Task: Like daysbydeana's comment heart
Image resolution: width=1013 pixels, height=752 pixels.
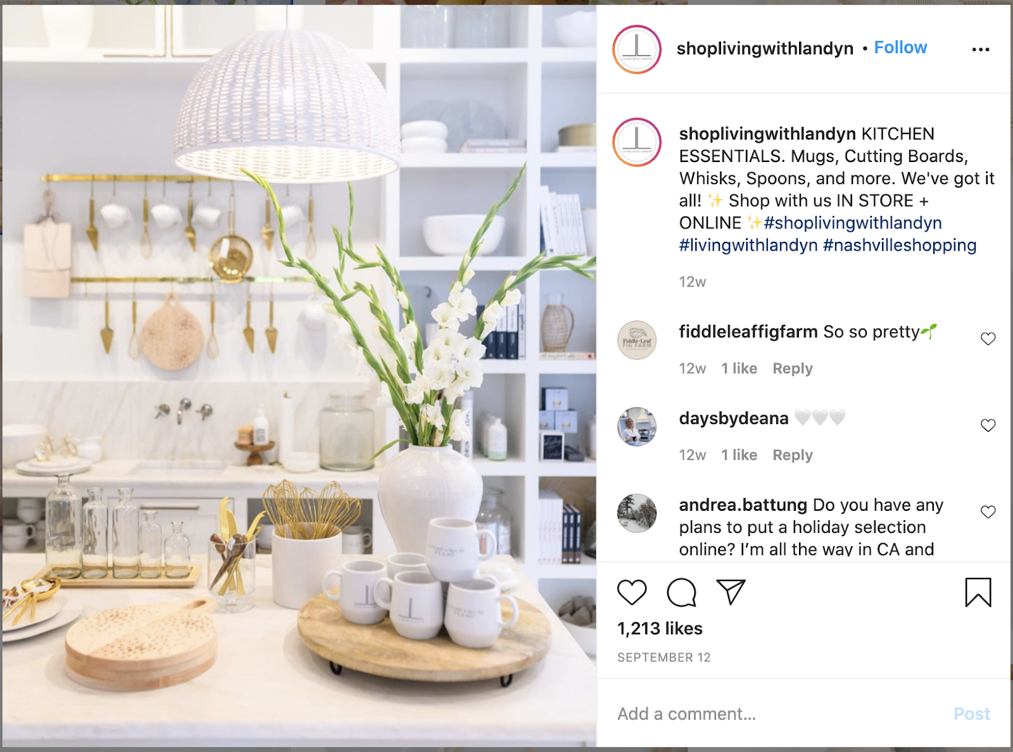Action: pos(988,425)
